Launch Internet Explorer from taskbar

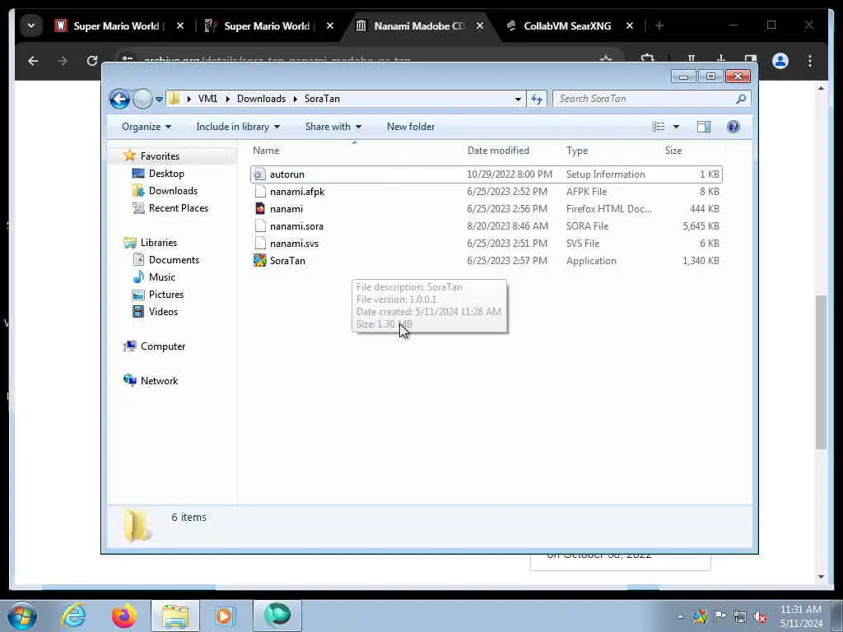73,616
